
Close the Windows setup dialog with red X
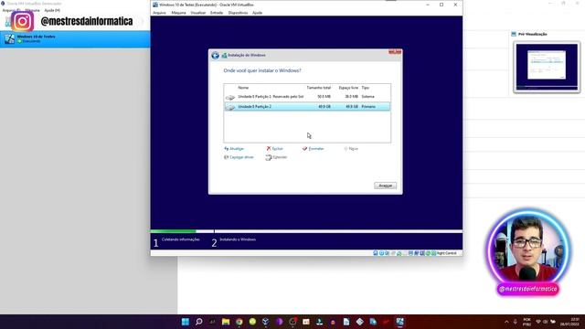click(395, 51)
